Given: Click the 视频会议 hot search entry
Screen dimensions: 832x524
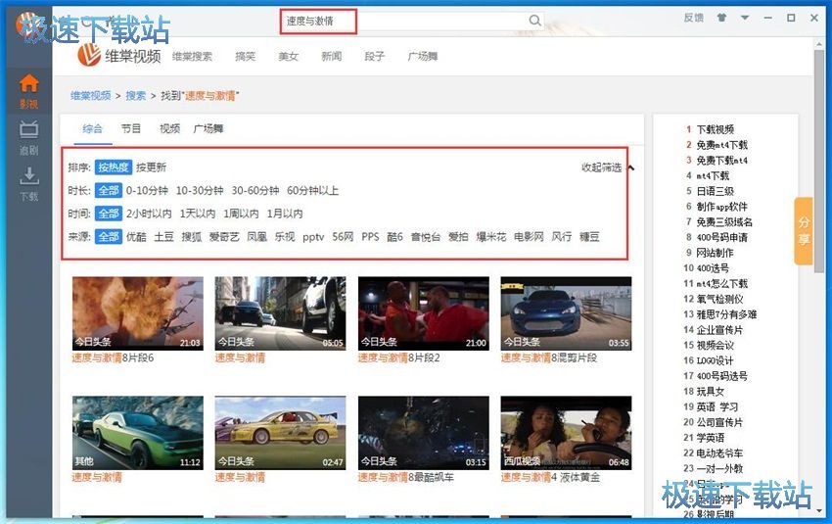Looking at the screenshot, I should click(716, 345).
